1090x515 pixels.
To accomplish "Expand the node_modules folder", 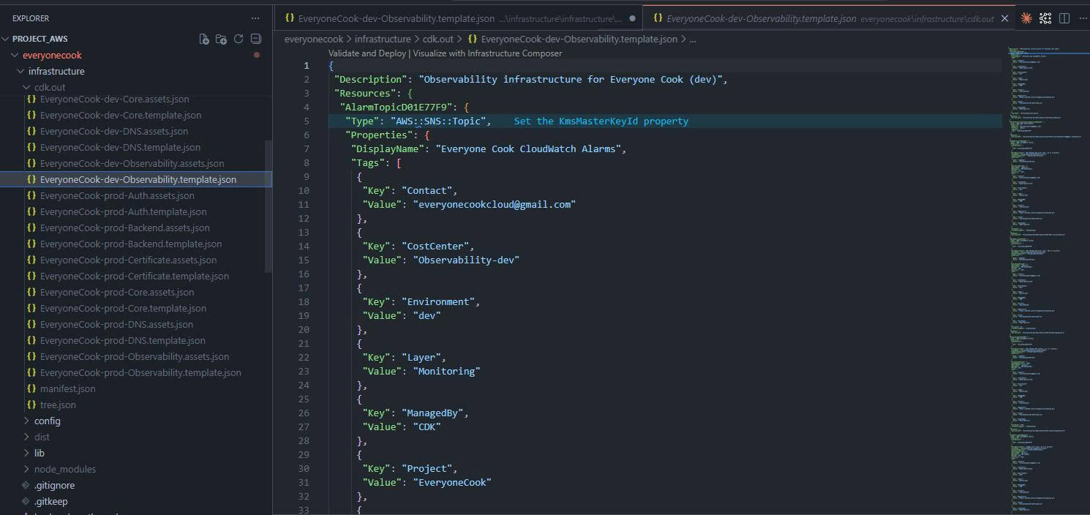I will point(26,469).
